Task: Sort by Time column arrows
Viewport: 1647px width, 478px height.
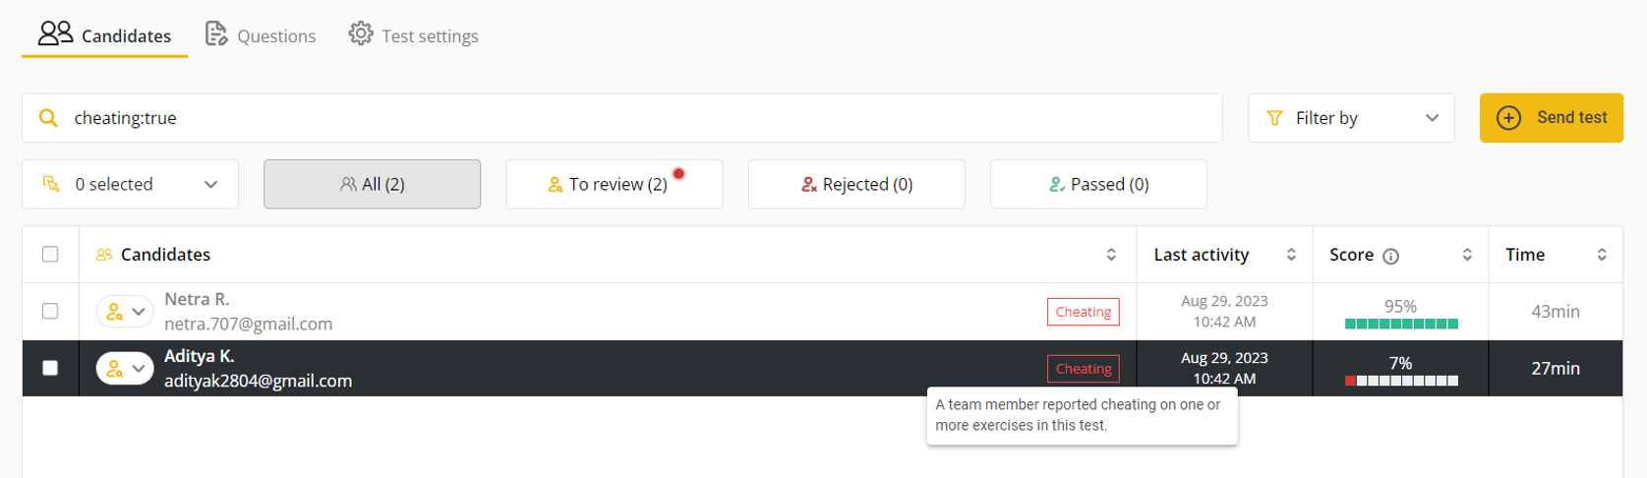Action: click(x=1602, y=255)
